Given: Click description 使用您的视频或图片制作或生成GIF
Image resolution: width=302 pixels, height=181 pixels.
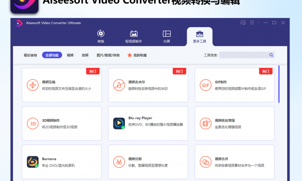Looking at the screenshot, I should 240,89.
